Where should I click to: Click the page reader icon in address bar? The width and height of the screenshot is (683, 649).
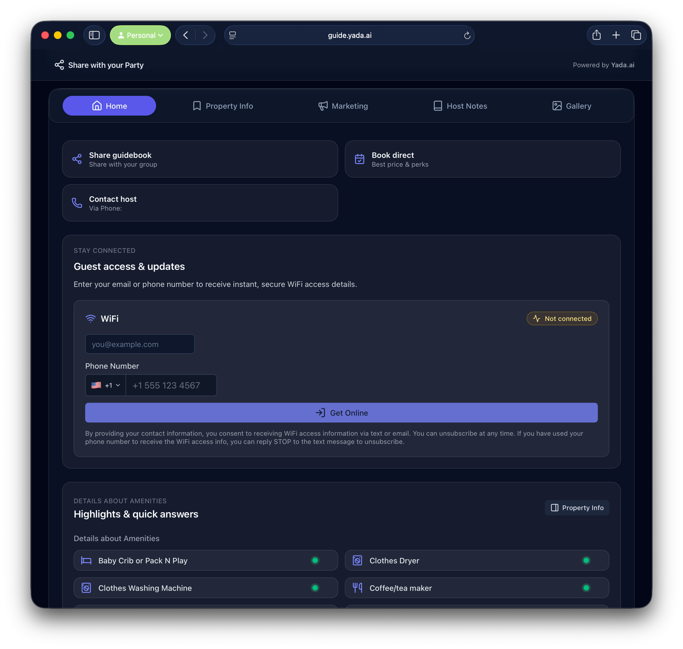coord(233,35)
